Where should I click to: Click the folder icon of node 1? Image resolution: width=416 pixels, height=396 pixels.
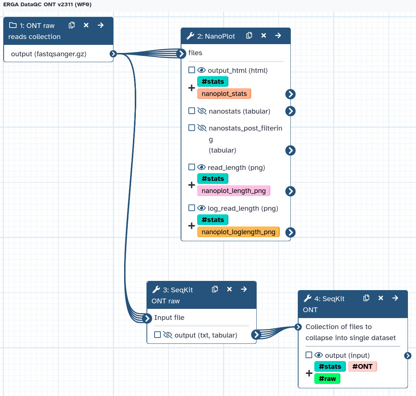13,25
